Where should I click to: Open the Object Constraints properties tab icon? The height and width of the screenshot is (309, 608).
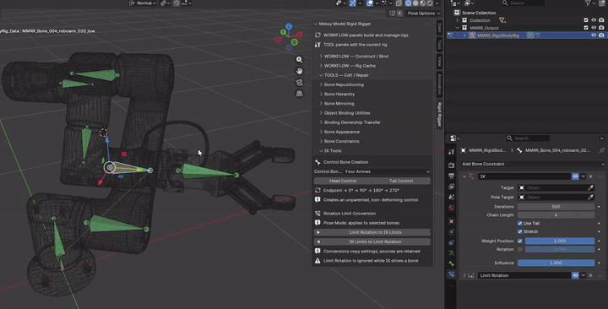pos(451,242)
